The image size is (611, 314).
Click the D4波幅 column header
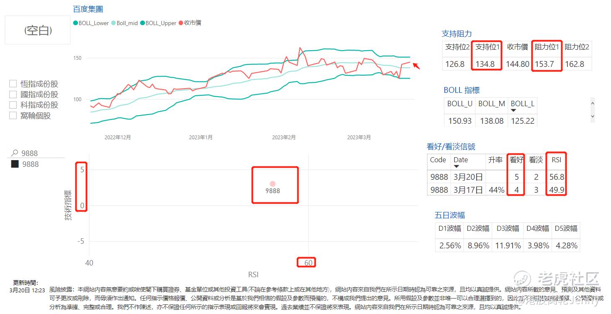538,228
